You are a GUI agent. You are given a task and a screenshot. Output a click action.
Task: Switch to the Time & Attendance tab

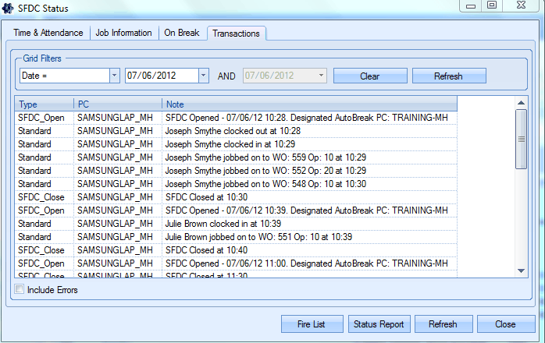[47, 34]
